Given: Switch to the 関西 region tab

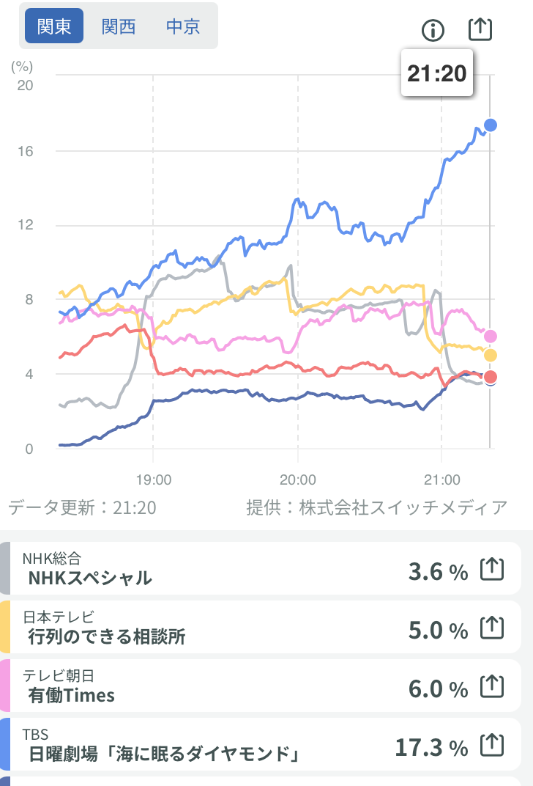Looking at the screenshot, I should [119, 27].
